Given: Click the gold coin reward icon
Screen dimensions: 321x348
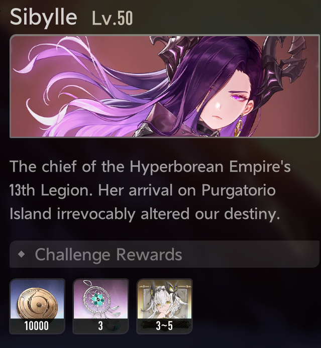Looking at the screenshot, I should click(x=37, y=306).
